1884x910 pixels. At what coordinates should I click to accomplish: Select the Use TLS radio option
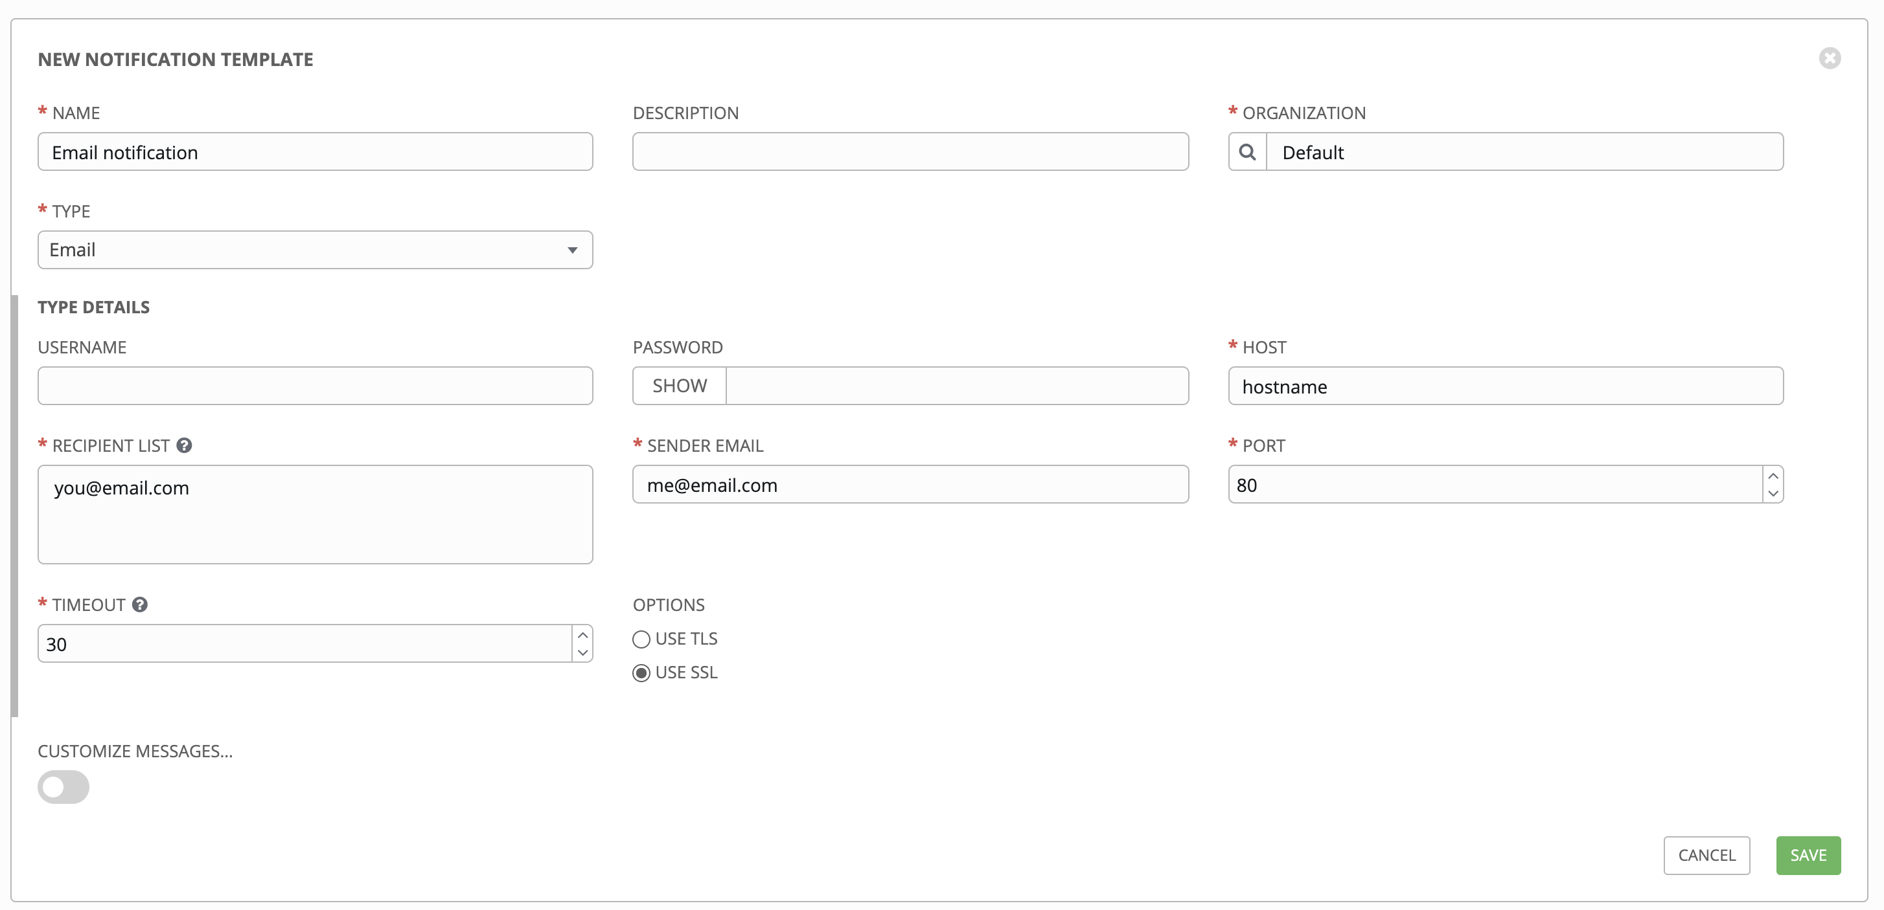click(x=641, y=639)
